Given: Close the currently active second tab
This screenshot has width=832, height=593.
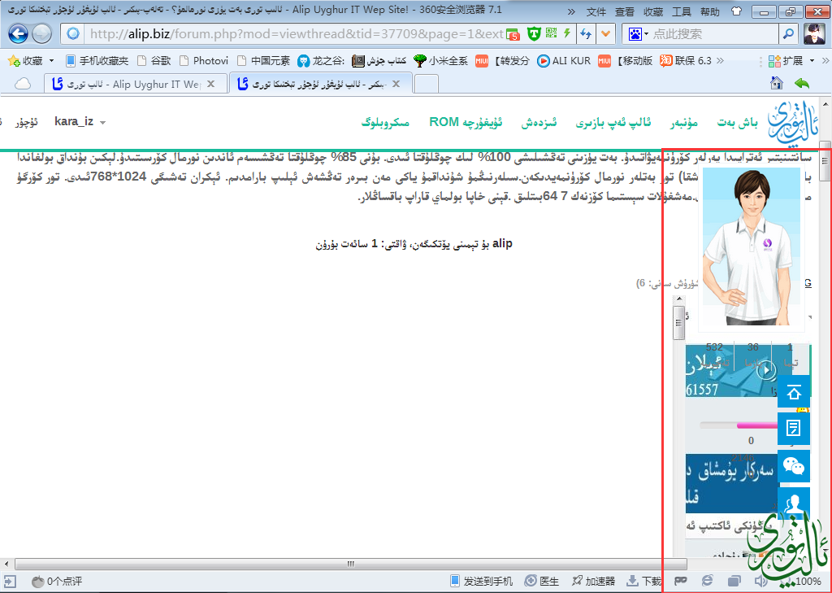Looking at the screenshot, I should (x=396, y=84).
